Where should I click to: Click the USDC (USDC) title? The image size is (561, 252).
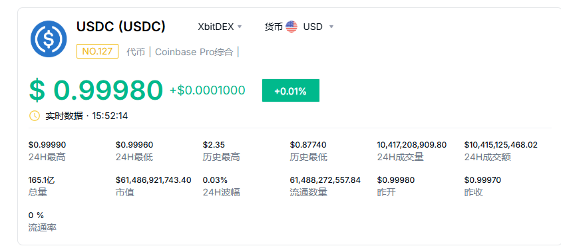coord(121,27)
